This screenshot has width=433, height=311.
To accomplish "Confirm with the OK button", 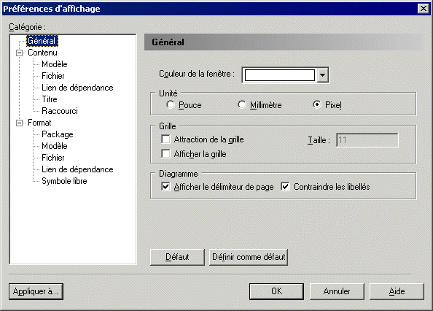I will [276, 291].
